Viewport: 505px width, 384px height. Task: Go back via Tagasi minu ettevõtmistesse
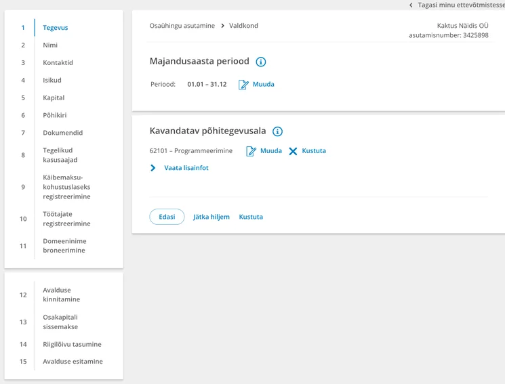461,5
